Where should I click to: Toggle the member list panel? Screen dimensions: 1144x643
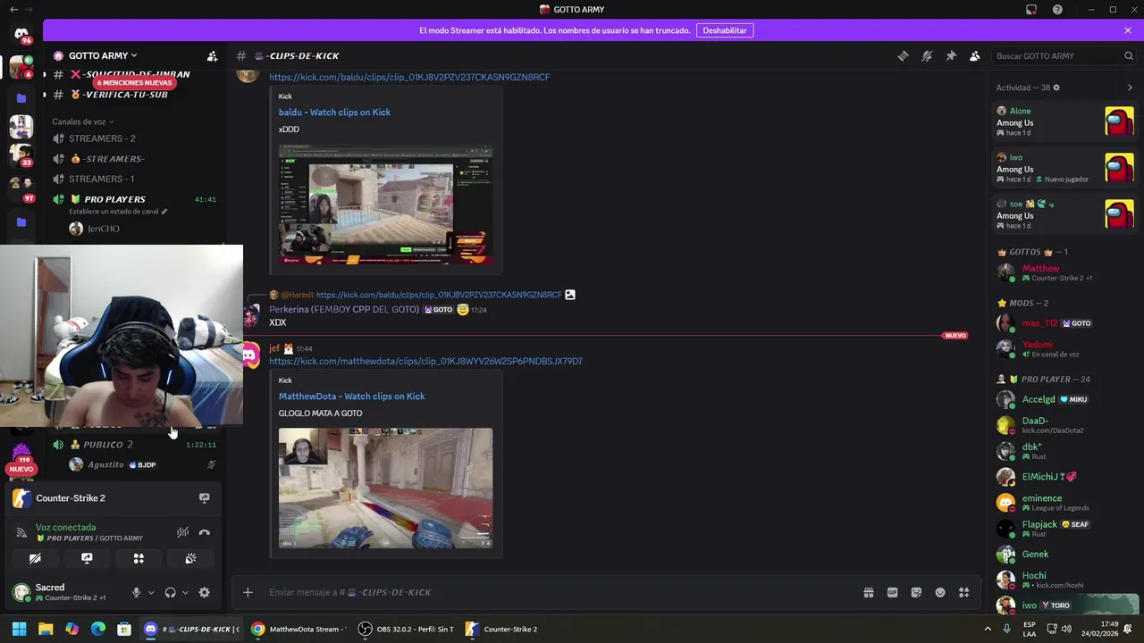click(975, 55)
